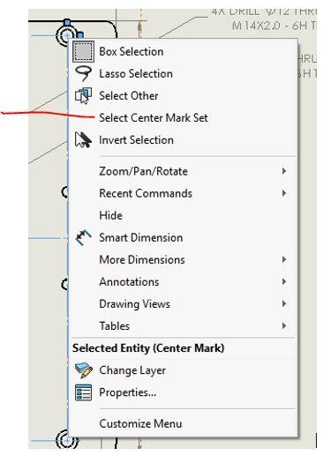
Task: Open the Drawing Views submenu
Action: 183,303
